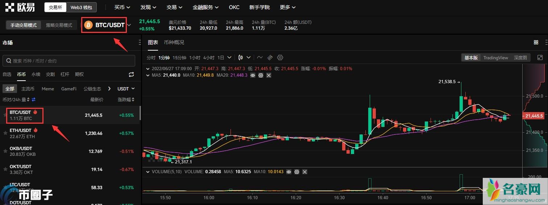Select the drawing ruler tool
The width and height of the screenshot is (548, 205).
pos(270,57)
